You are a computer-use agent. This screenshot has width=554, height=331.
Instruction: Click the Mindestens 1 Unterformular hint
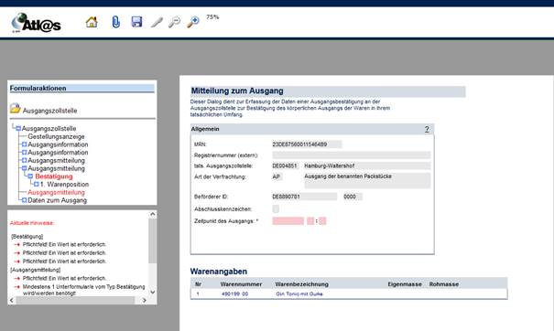pos(83,290)
